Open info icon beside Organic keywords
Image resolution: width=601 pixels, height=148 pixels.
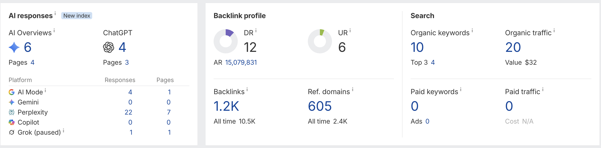point(472,30)
